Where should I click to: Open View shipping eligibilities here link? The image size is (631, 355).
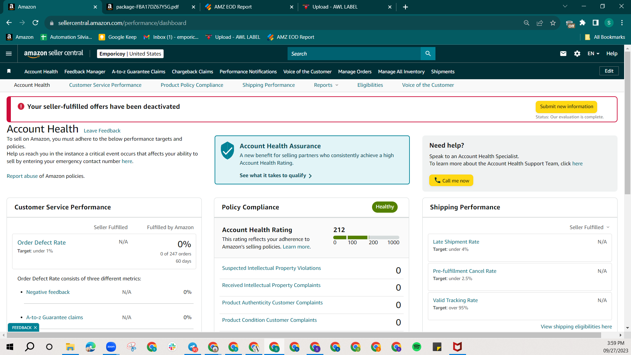click(x=576, y=327)
